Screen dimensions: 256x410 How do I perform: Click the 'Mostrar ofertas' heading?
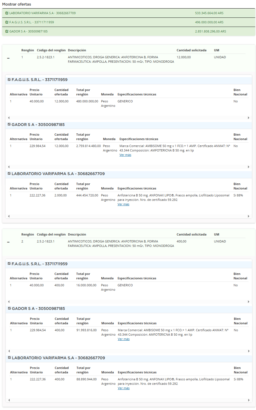[x=17, y=4]
